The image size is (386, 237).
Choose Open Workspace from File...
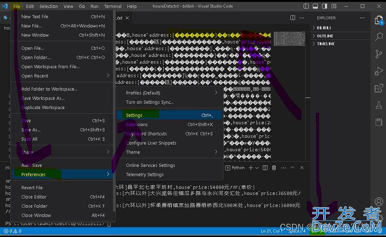63,67
